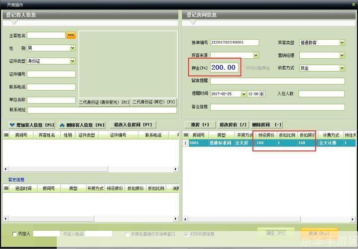The width and height of the screenshot is (358, 249).
Task: Click 预设房价 column header in room table
Action: click(x=266, y=135)
